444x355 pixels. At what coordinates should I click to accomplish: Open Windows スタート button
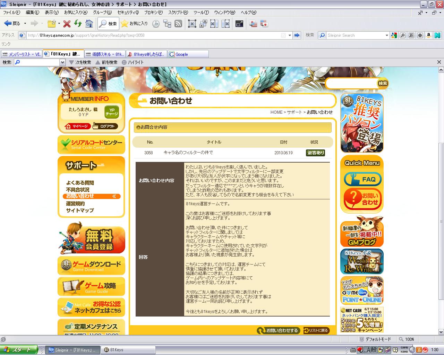19,350
